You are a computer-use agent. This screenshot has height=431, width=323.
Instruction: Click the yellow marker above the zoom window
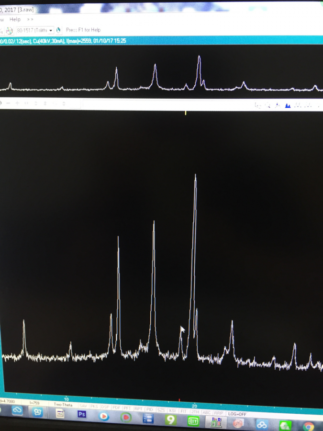pos(186,113)
